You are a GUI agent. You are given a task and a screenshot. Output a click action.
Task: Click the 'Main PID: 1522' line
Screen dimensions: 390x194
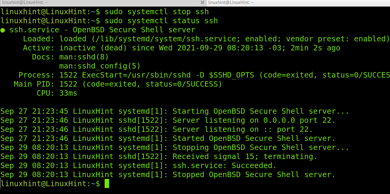pos(118,84)
